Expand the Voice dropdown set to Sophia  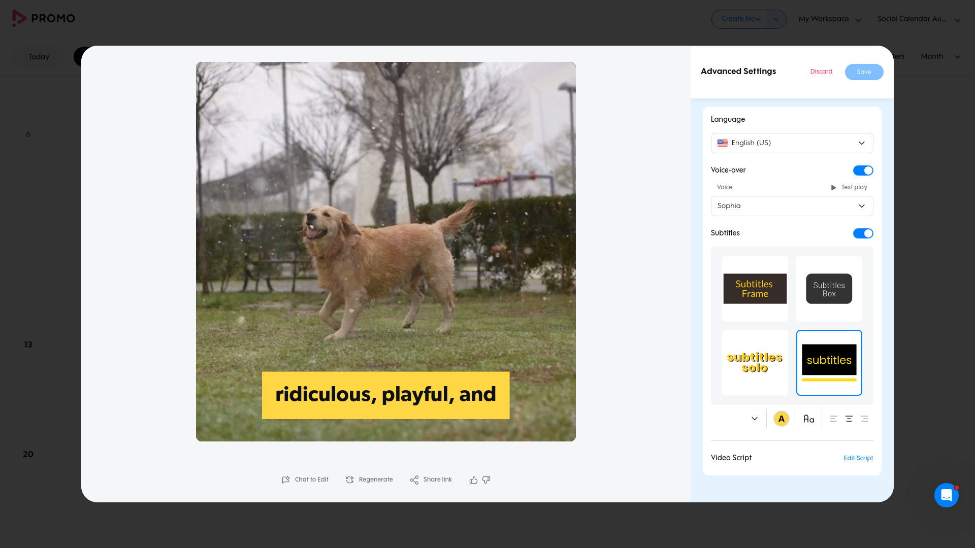tap(792, 206)
